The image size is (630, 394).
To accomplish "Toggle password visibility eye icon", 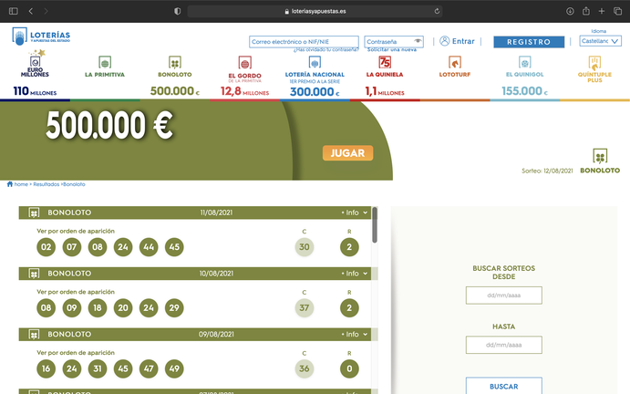I will point(418,41).
